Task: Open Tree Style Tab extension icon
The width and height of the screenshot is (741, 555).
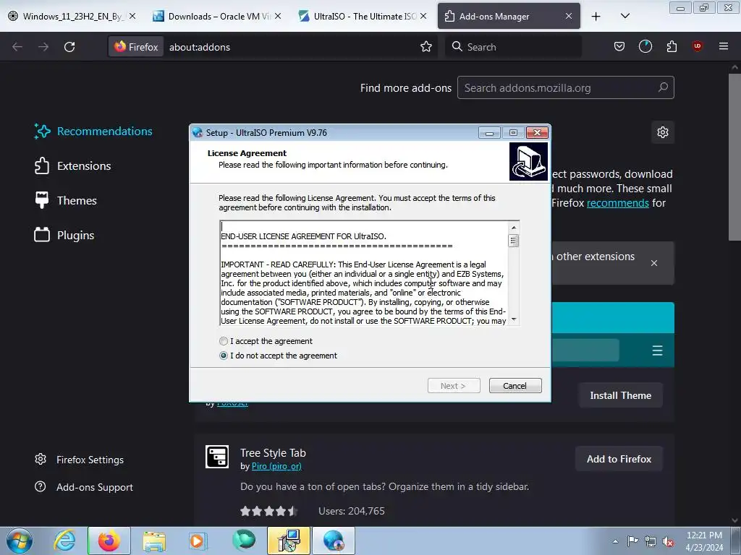Action: (x=217, y=457)
